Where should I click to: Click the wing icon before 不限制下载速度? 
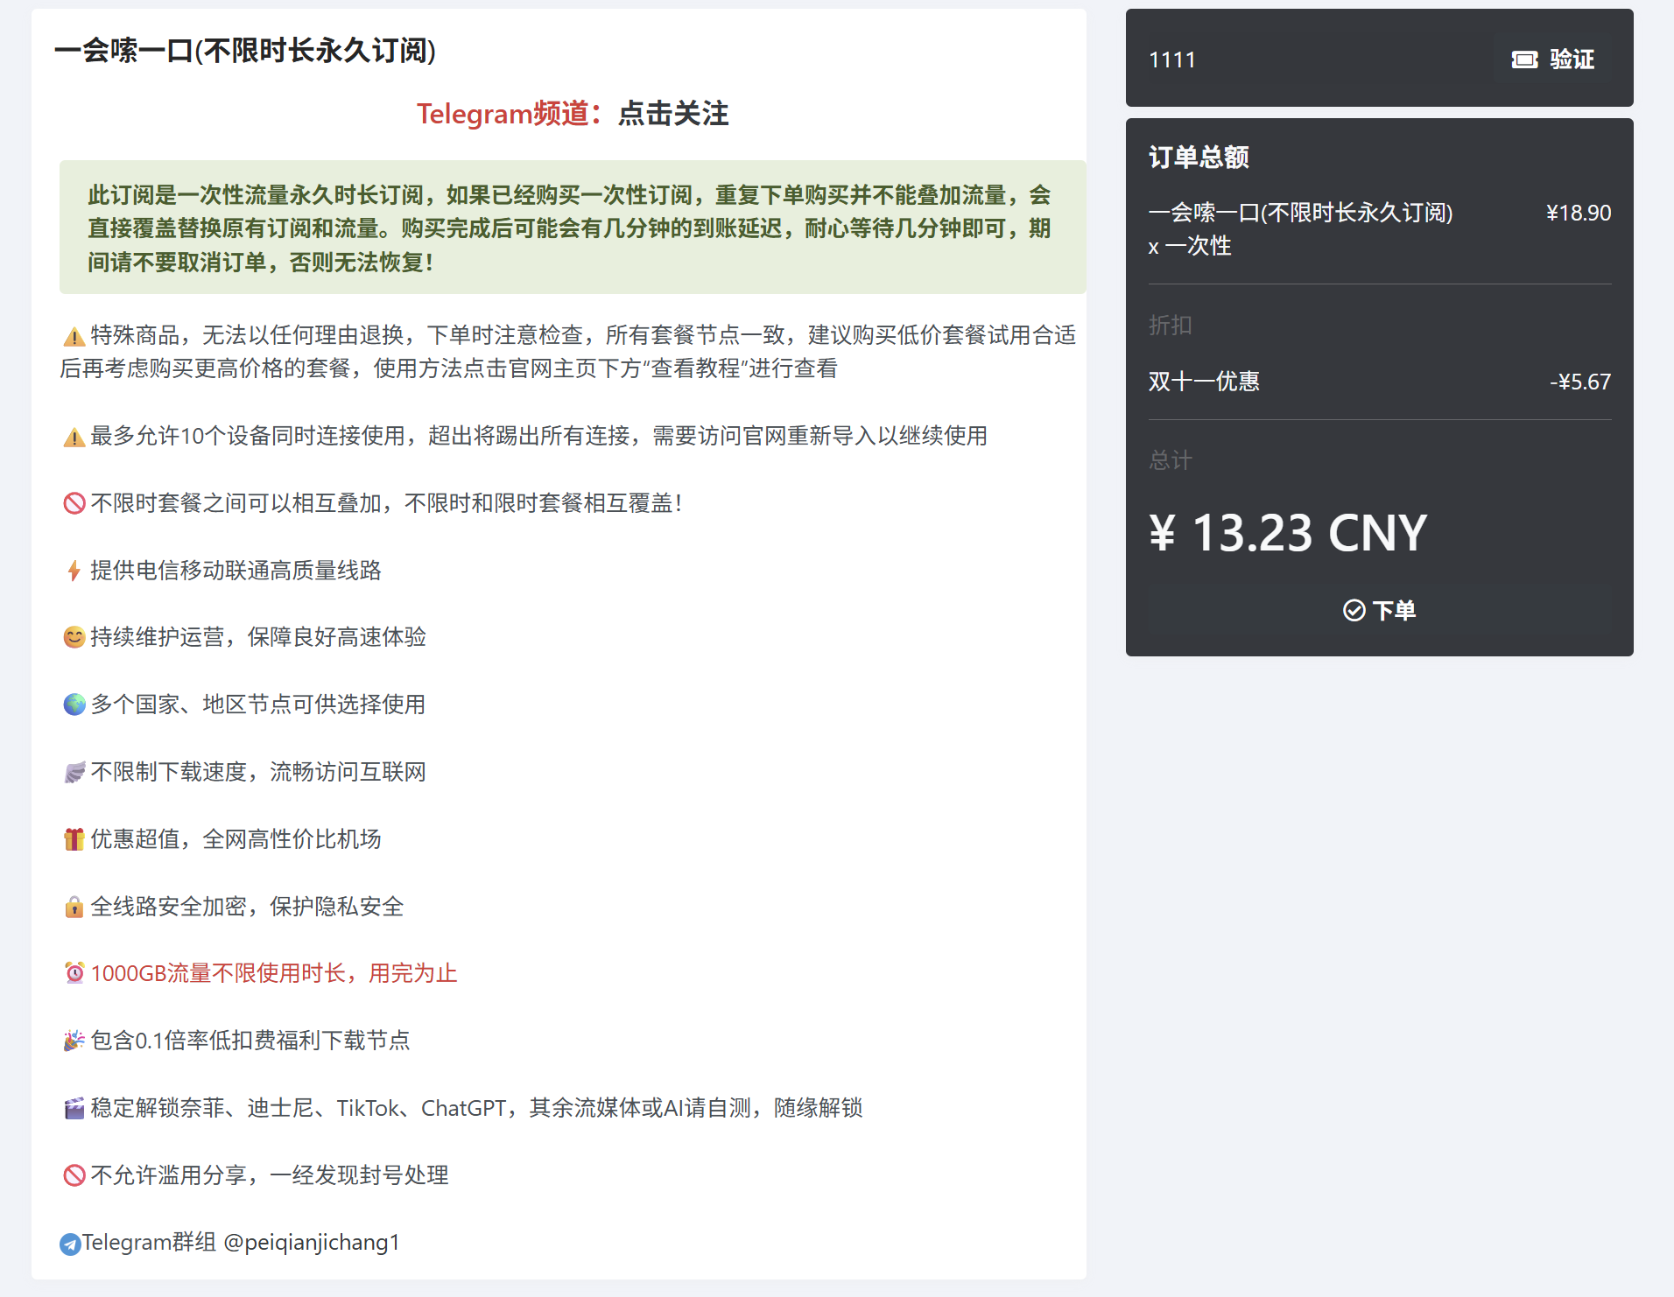click(74, 772)
